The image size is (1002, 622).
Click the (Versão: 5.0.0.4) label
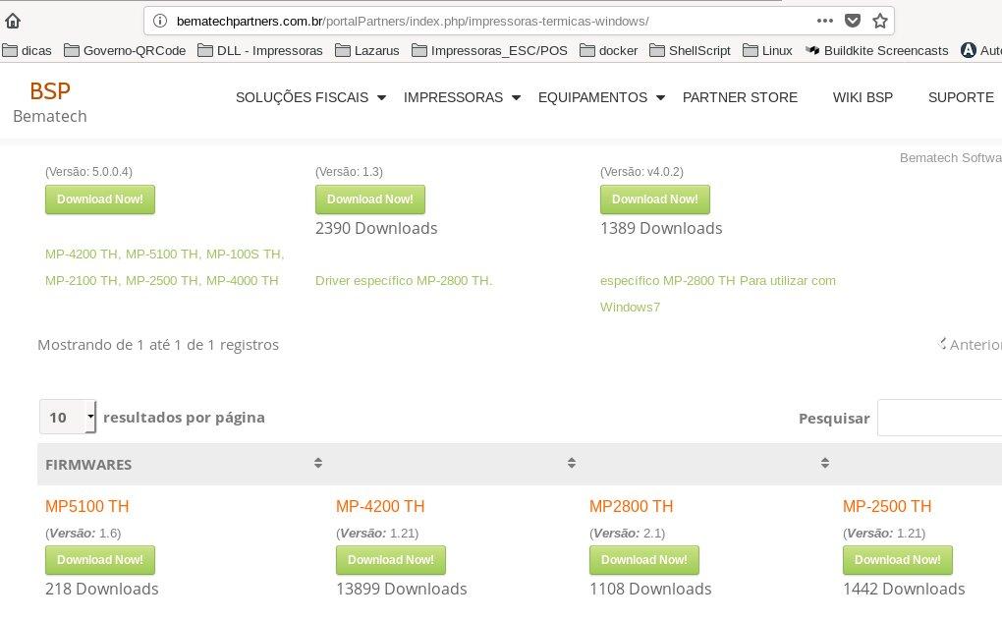pyautogui.click(x=88, y=172)
